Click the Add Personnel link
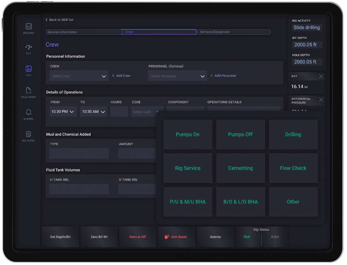 tap(223, 75)
